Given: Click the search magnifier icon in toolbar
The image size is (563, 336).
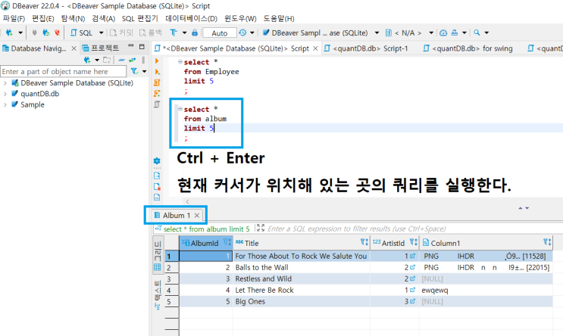Looking at the screenshot, I should pos(477,33).
